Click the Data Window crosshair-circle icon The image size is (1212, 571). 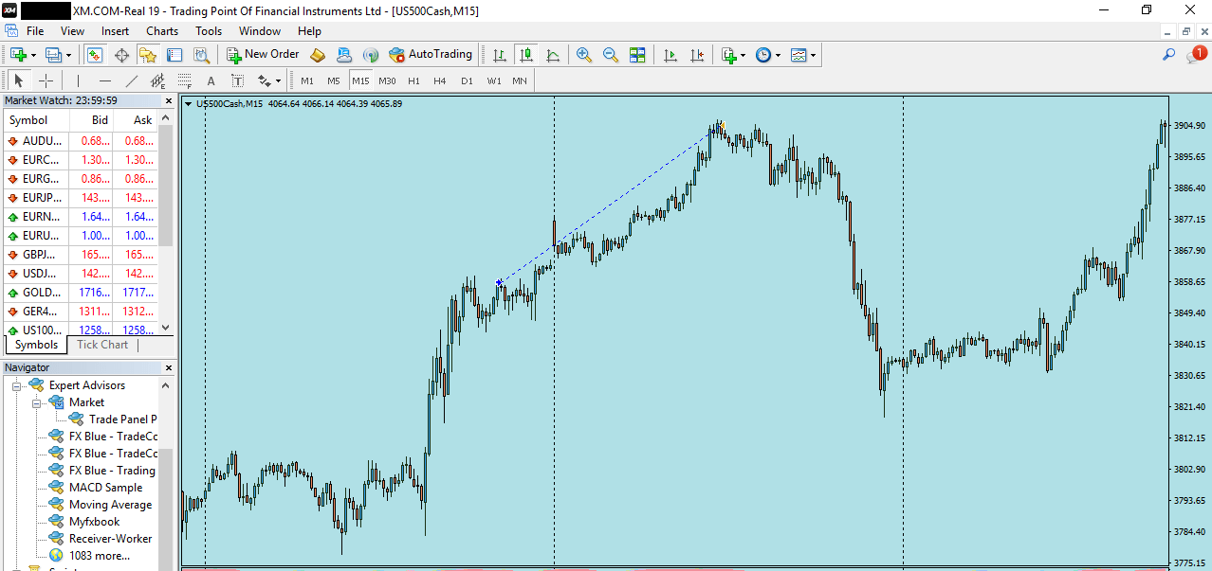pos(121,55)
